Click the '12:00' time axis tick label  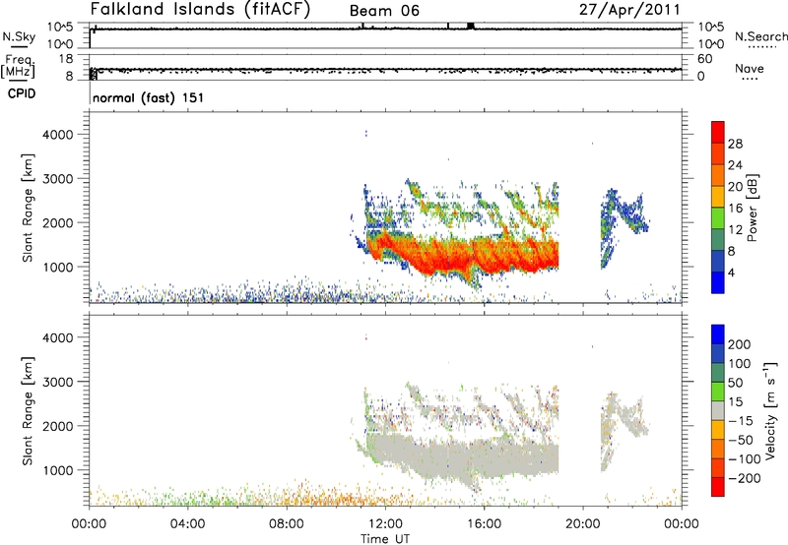coord(385,524)
